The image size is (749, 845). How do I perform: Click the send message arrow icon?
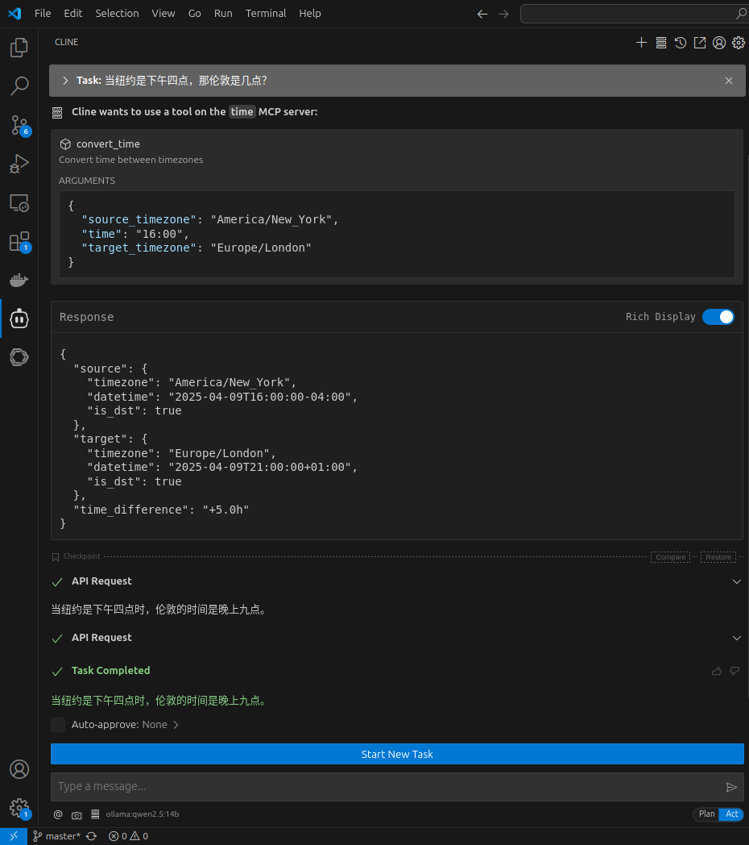coord(731,787)
